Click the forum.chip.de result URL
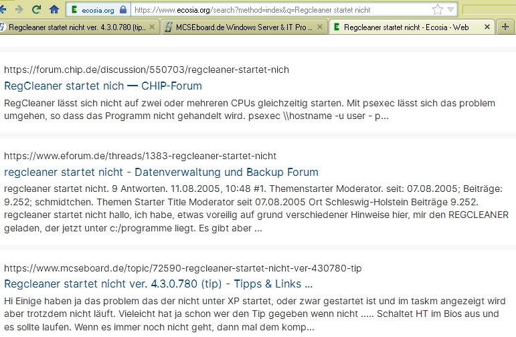The width and height of the screenshot is (516, 337). pos(147,70)
